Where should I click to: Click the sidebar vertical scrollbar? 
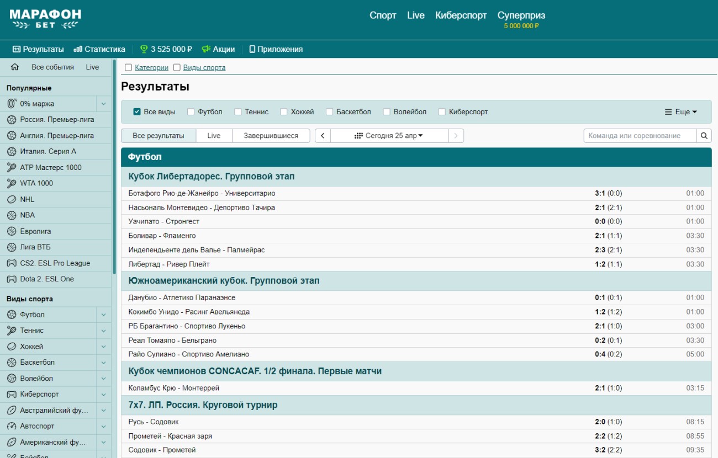pyautogui.click(x=114, y=166)
